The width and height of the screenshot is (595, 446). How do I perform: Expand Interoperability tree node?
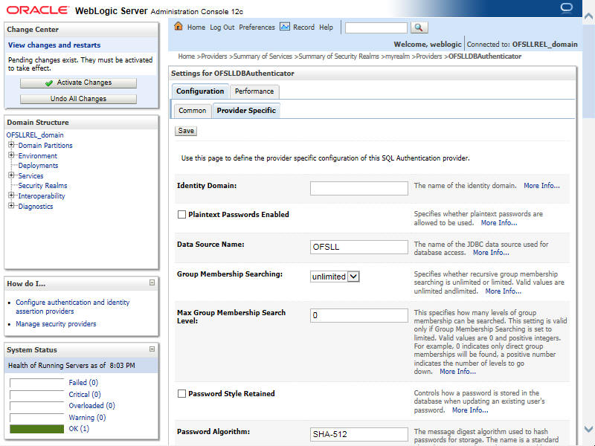click(11, 195)
